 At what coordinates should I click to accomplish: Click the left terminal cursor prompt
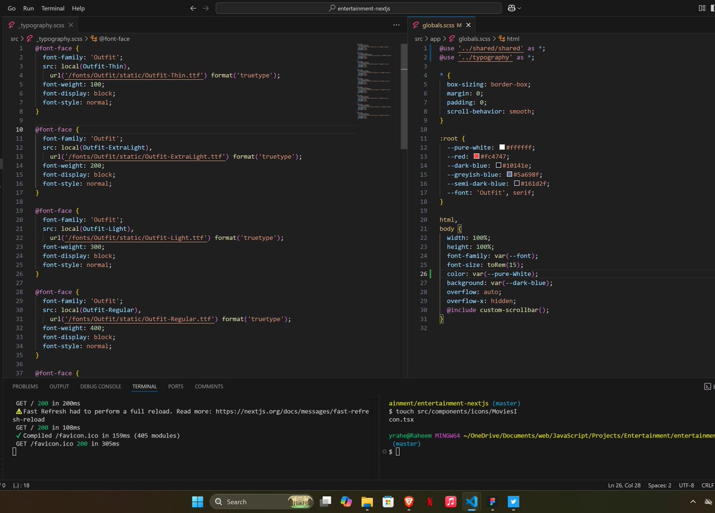tap(14, 453)
